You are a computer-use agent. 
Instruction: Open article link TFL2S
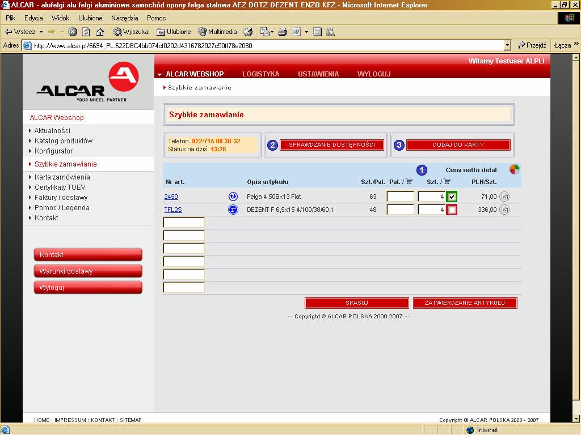tap(173, 210)
